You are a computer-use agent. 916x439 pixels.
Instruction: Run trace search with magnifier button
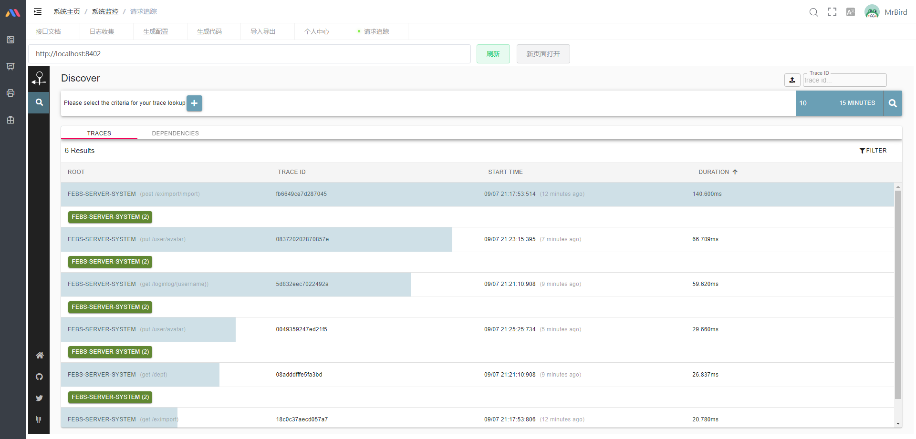[893, 103]
